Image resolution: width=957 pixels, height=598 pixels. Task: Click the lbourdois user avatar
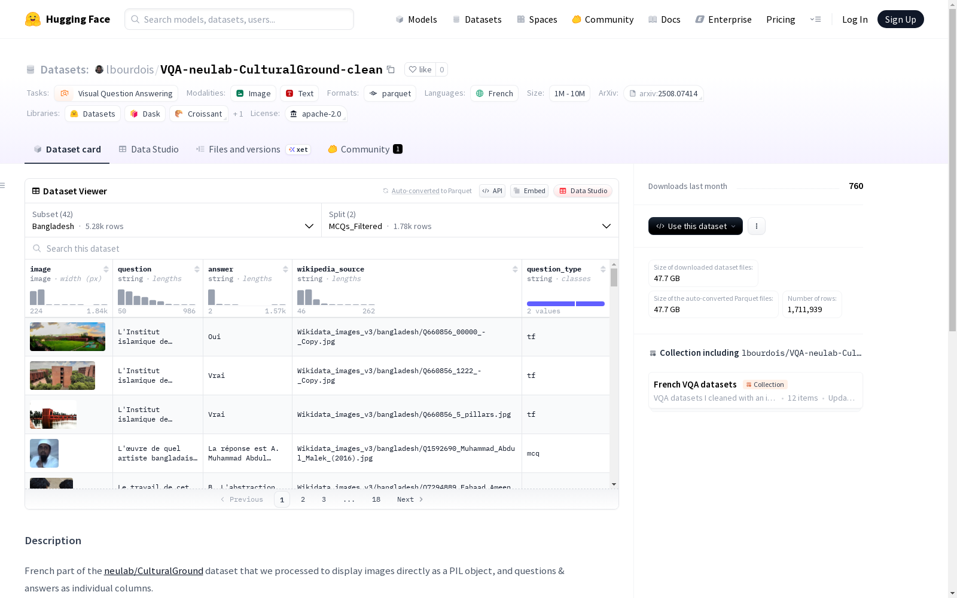pyautogui.click(x=99, y=69)
